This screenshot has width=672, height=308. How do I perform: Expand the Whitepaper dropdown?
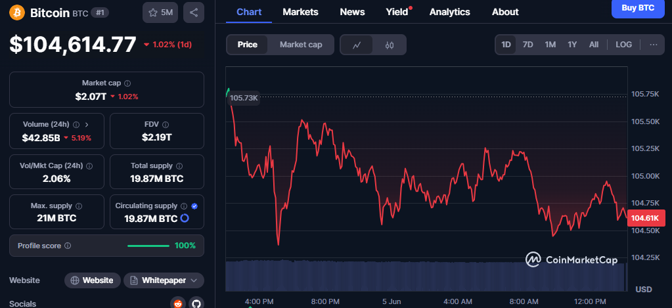point(164,280)
